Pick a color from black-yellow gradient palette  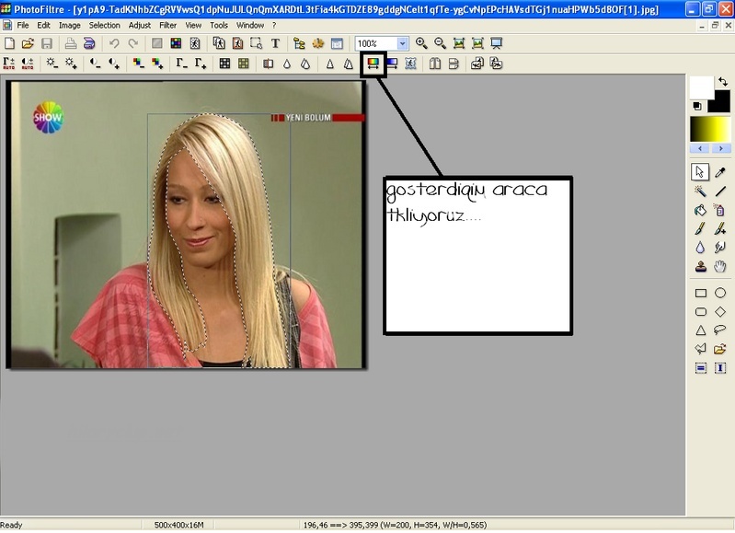[709, 129]
